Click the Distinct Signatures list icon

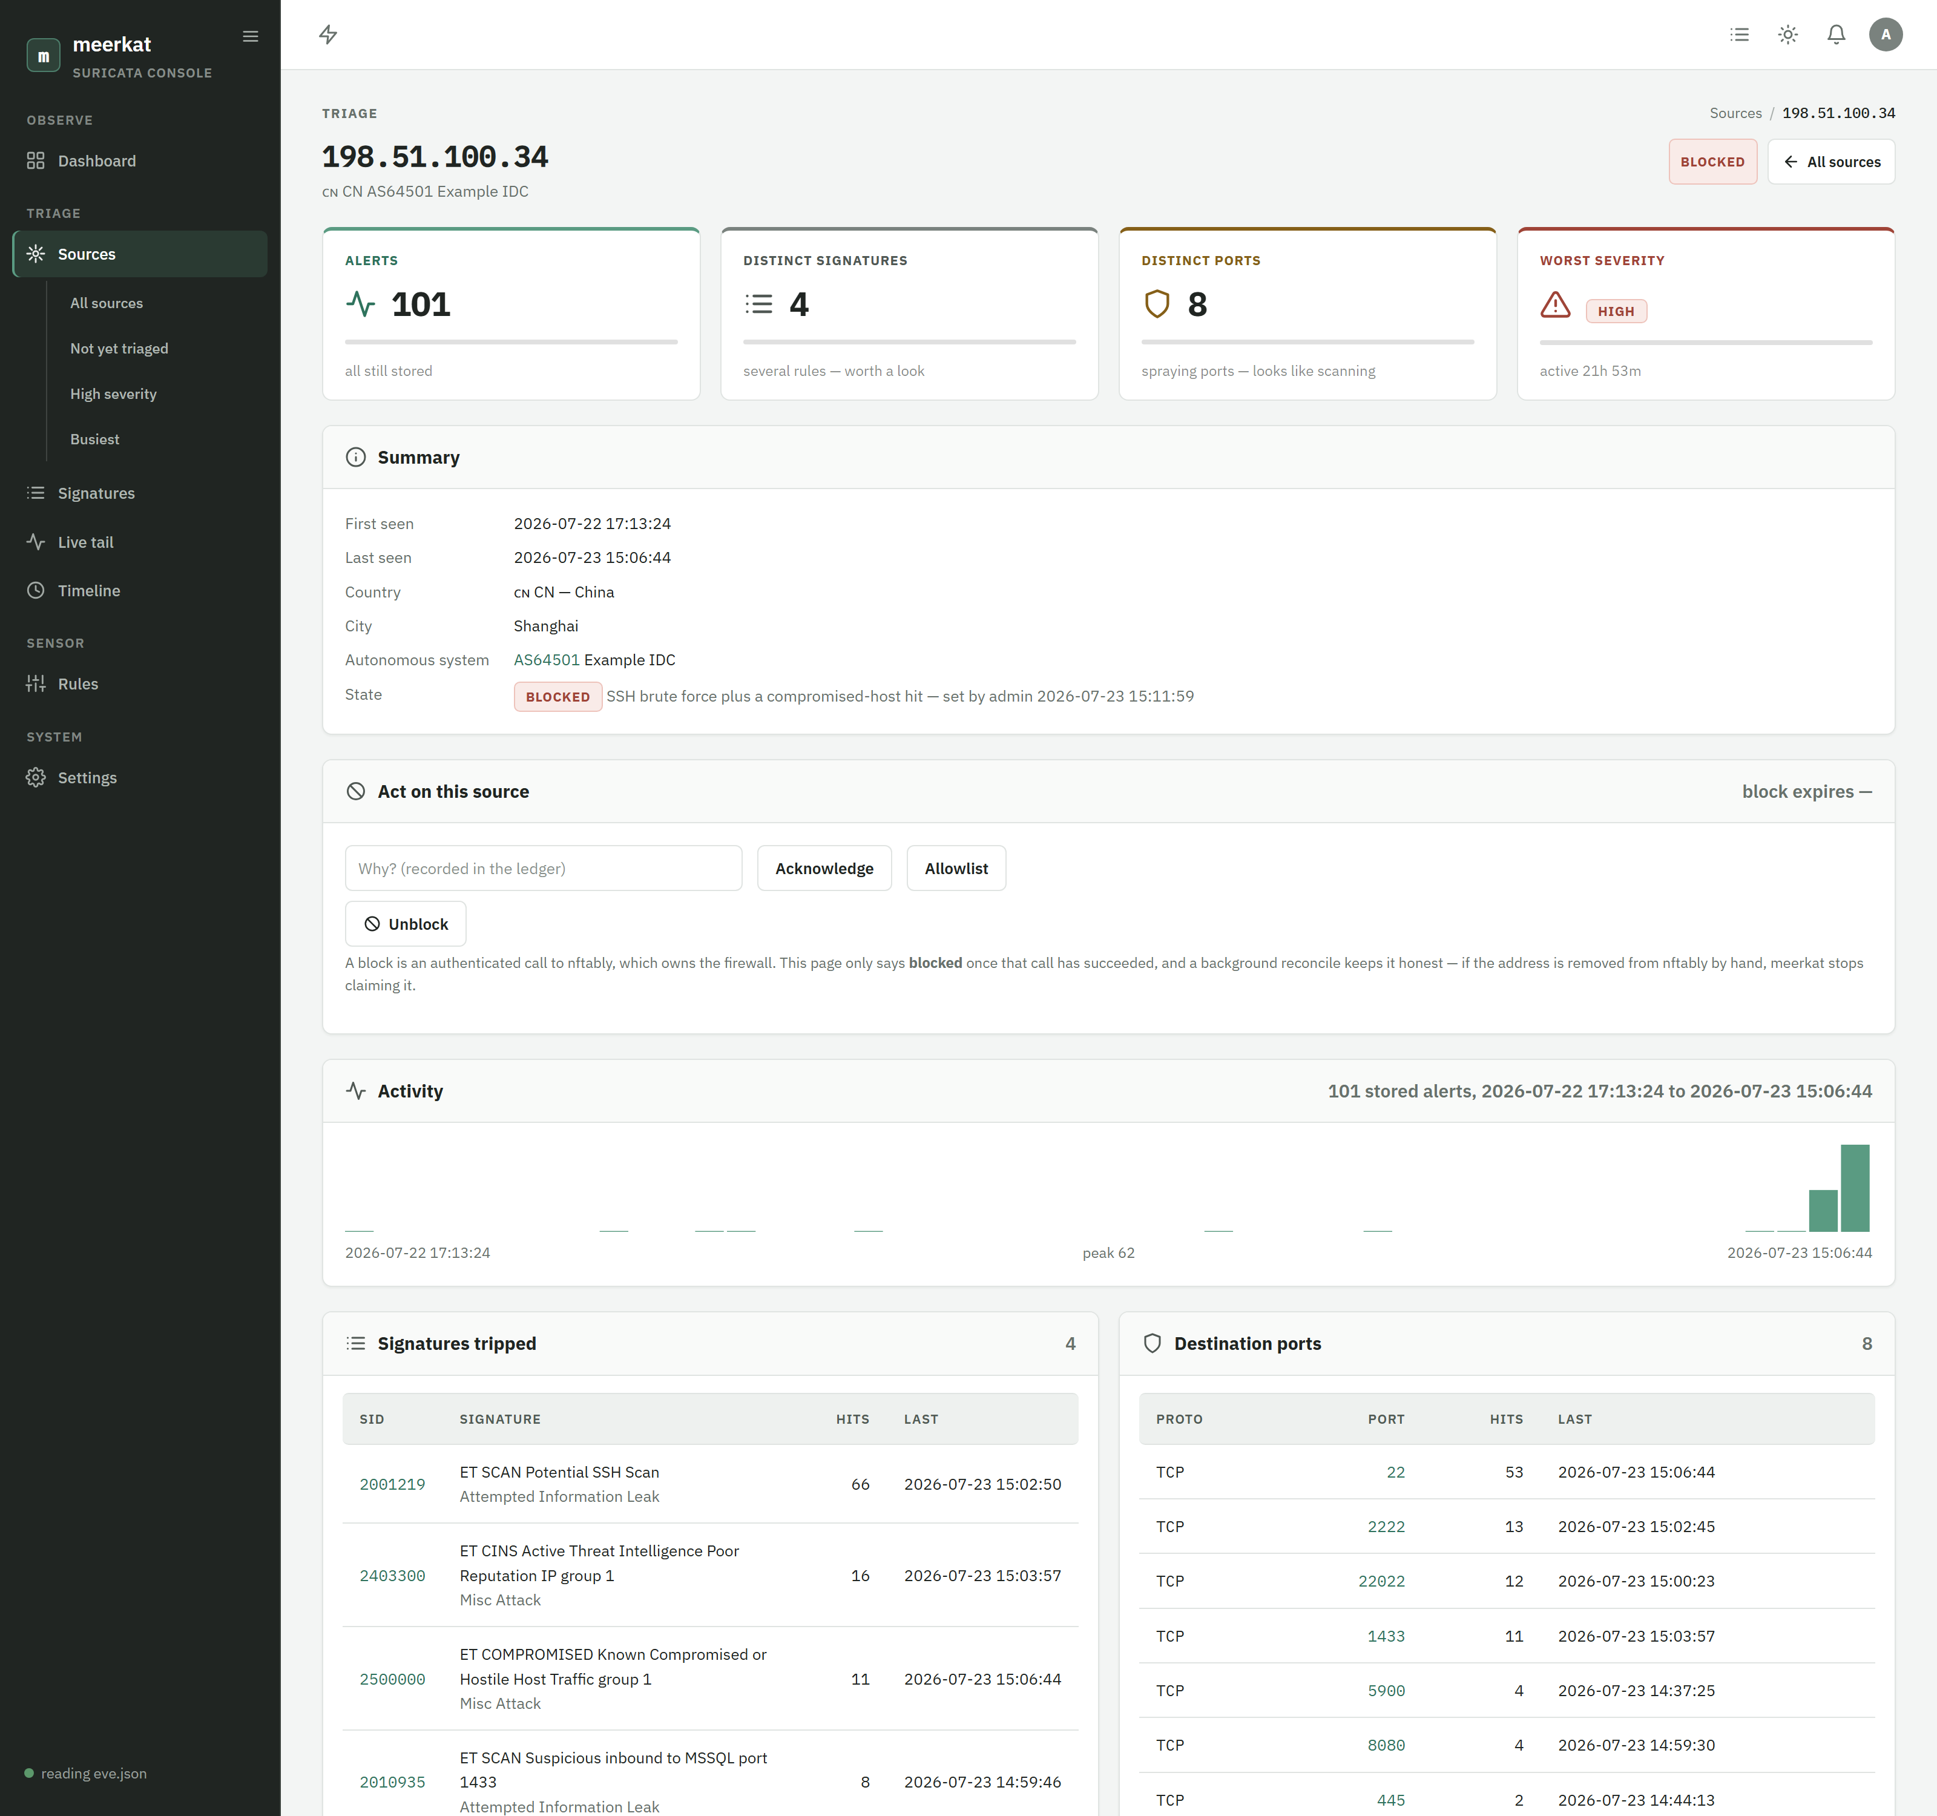pyautogui.click(x=759, y=304)
